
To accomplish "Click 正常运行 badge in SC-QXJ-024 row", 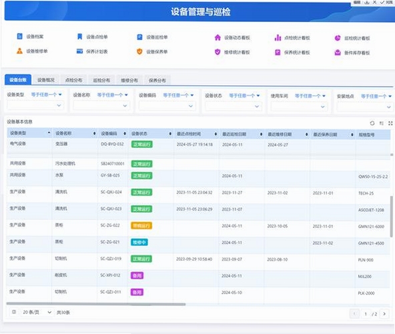I will tap(141, 193).
